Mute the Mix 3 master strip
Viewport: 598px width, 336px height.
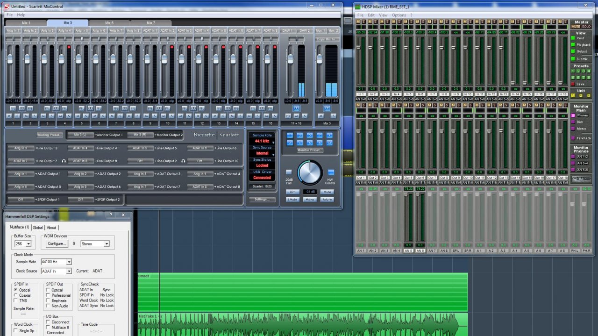[x=321, y=116]
